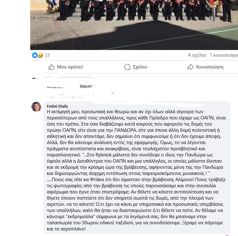Image resolution: width=238 pixels, height=236 pixels.
Task: Click the partly erased 'Φανη!' comment
Action: (69, 86)
